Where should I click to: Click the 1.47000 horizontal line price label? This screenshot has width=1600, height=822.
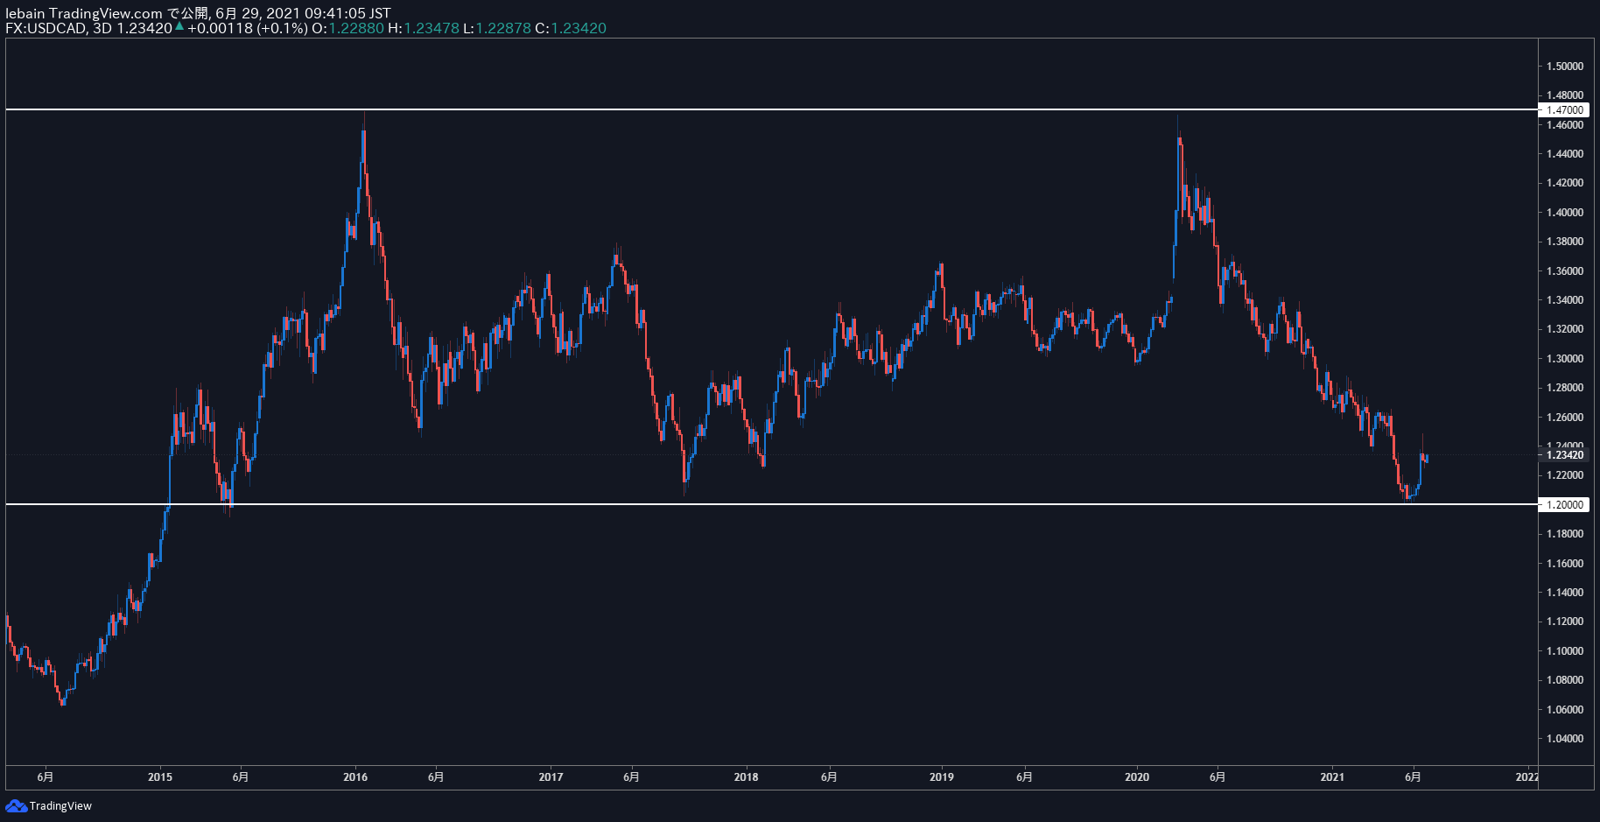pyautogui.click(x=1564, y=110)
